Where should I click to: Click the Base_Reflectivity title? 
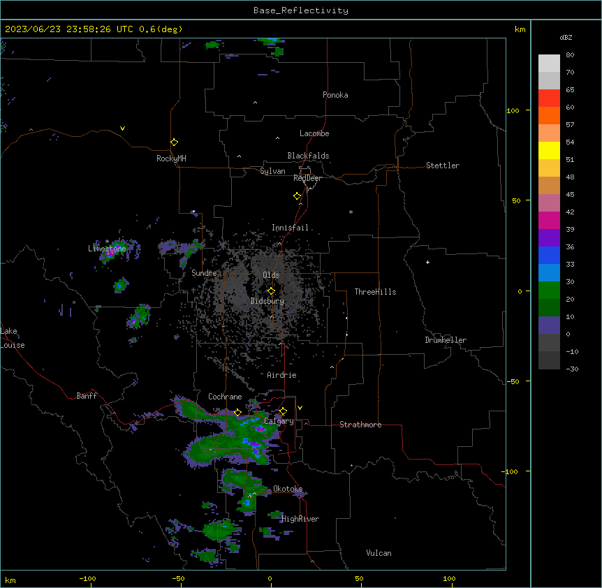301,10
